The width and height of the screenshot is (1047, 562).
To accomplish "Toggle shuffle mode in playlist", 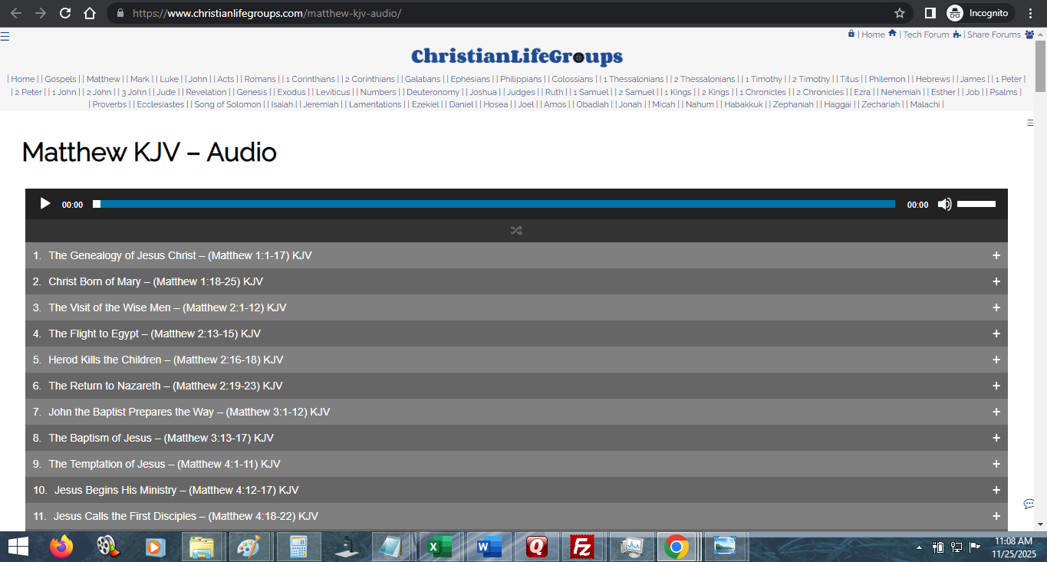I will pos(516,230).
